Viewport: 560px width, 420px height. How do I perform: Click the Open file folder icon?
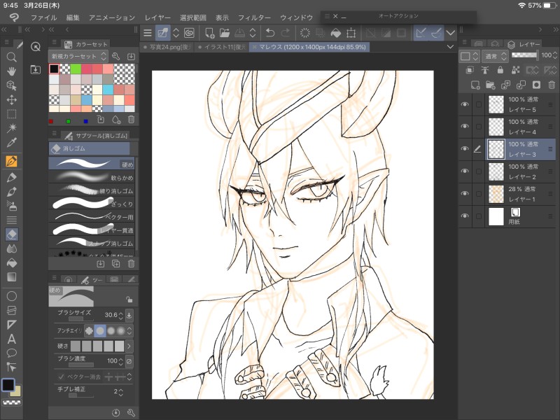[x=224, y=33]
